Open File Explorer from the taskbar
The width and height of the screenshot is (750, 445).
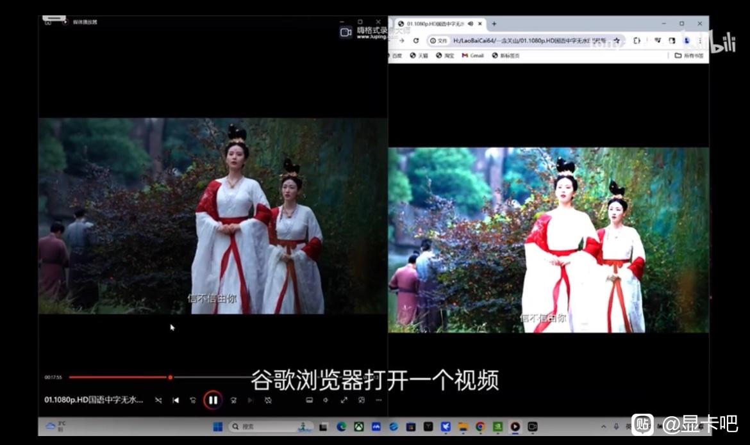[x=463, y=427]
